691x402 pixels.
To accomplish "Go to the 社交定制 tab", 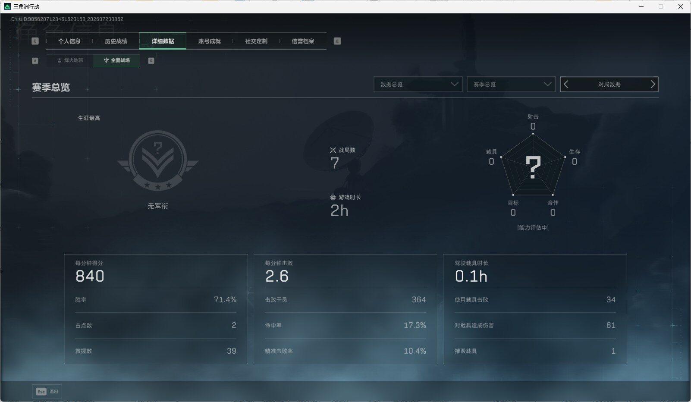I will coord(256,41).
